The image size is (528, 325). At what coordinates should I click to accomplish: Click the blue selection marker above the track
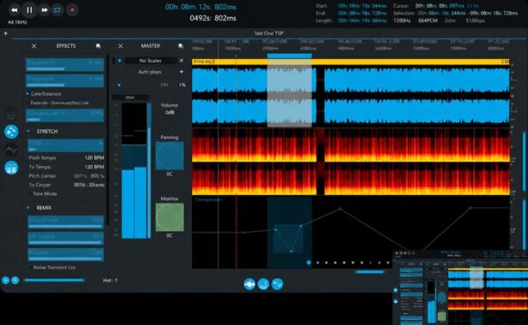pos(290,56)
